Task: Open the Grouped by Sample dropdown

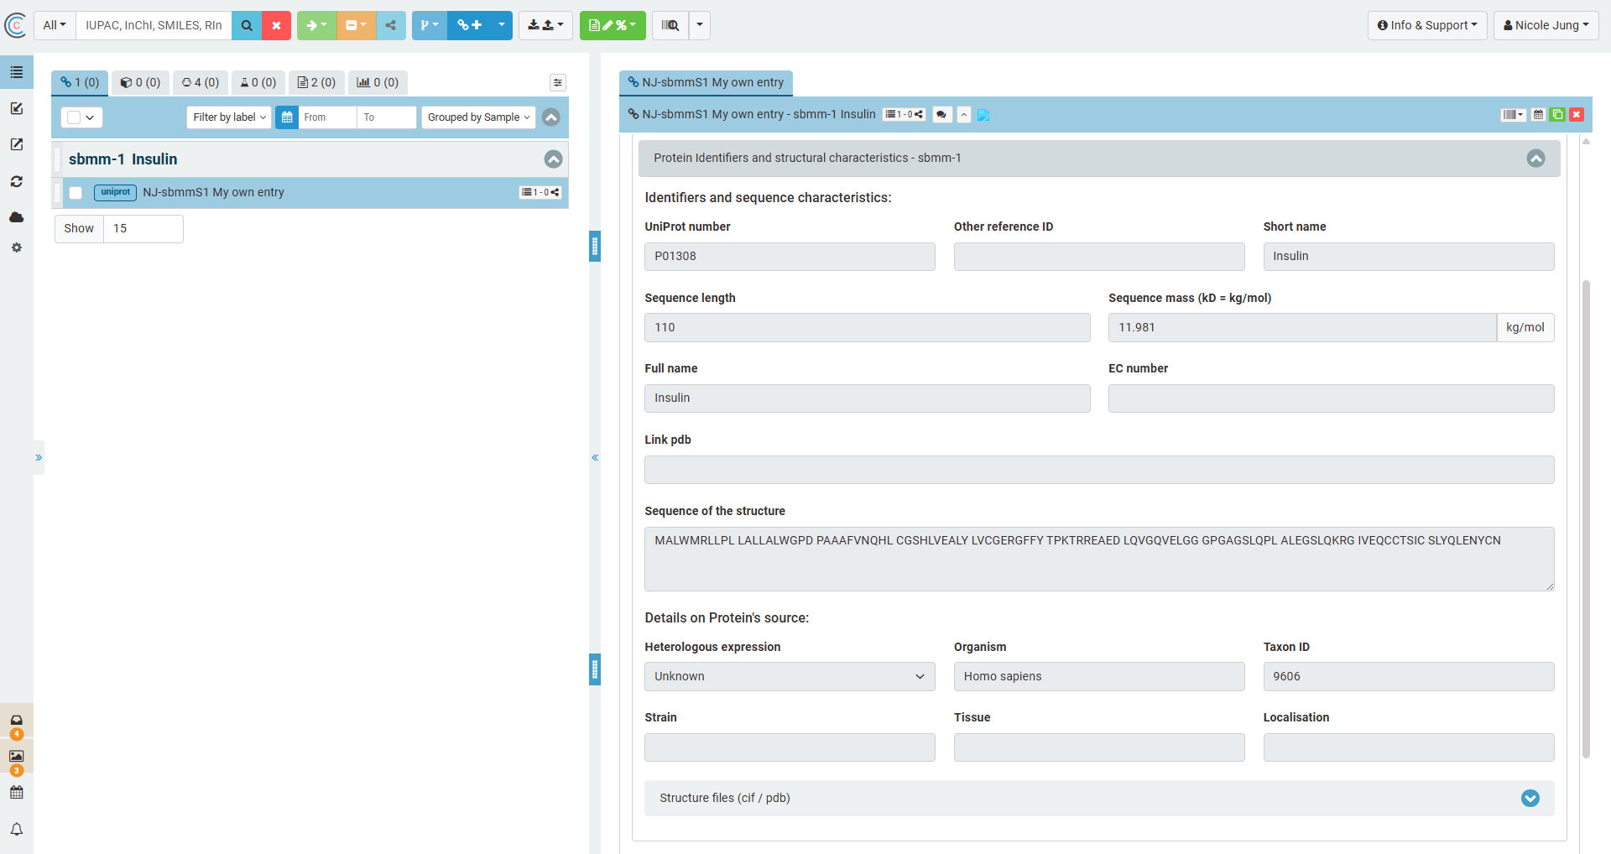Action: (x=478, y=117)
